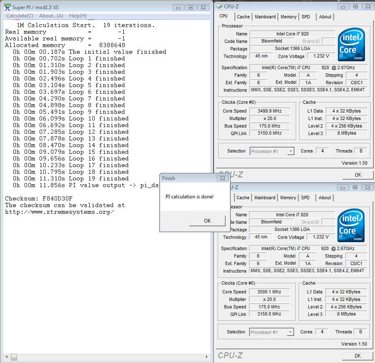
Task: Click the '1M Calculation Start' line in Super PI
Action: [x=86, y=25]
